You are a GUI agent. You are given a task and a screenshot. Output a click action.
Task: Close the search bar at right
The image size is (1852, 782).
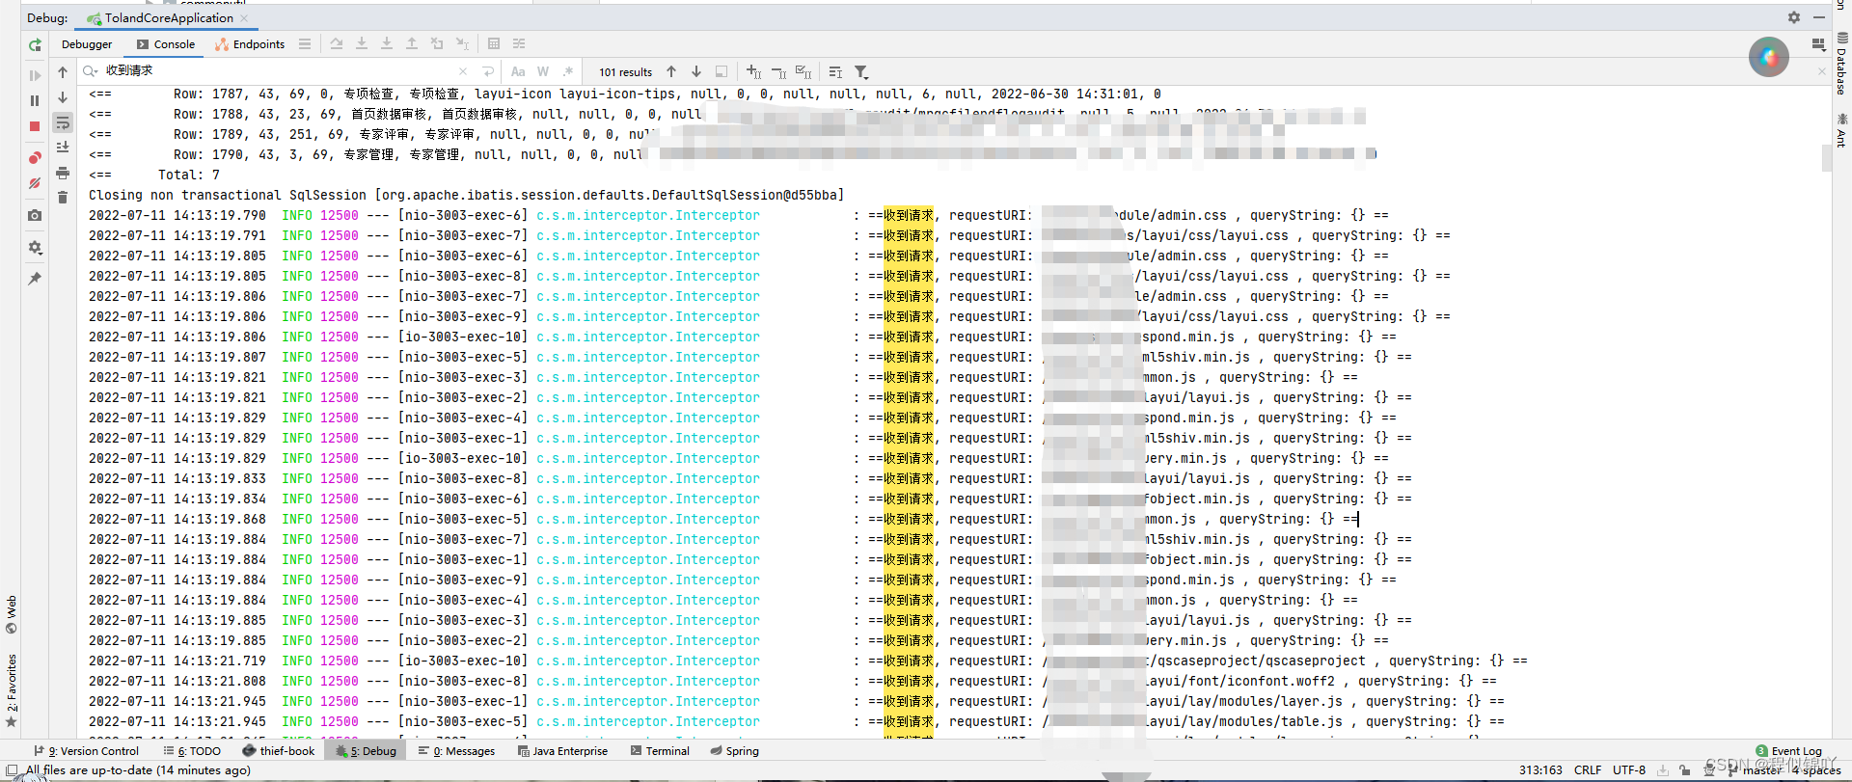click(1821, 71)
